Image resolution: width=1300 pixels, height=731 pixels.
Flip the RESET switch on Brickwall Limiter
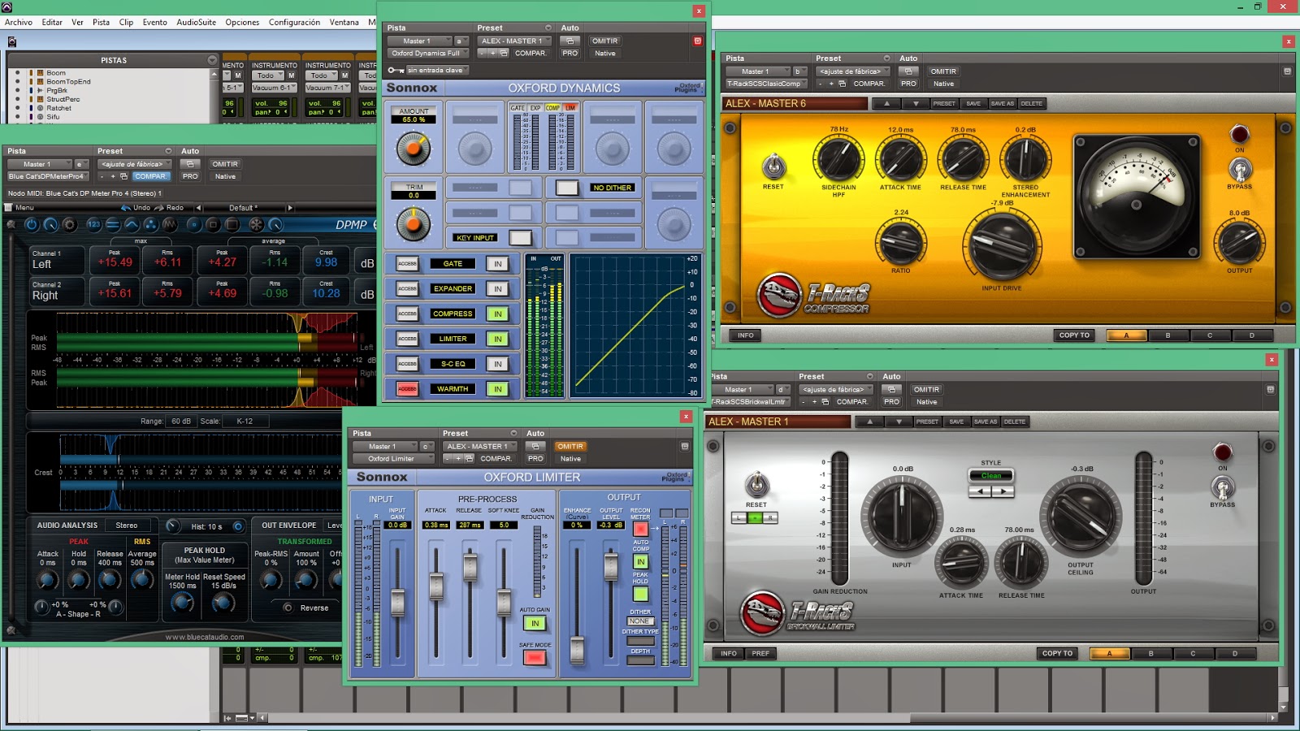[x=756, y=485]
